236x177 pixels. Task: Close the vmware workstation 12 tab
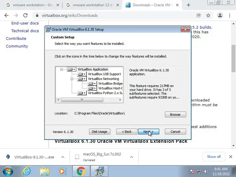click(118, 5)
